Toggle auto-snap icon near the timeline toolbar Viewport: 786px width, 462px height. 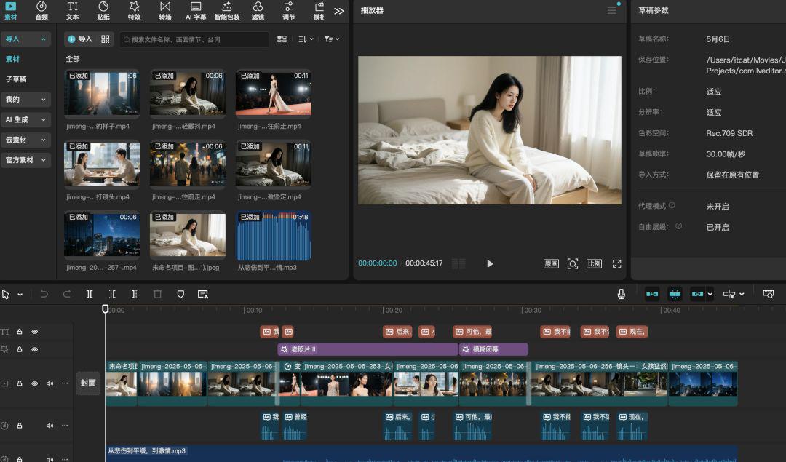pos(674,294)
